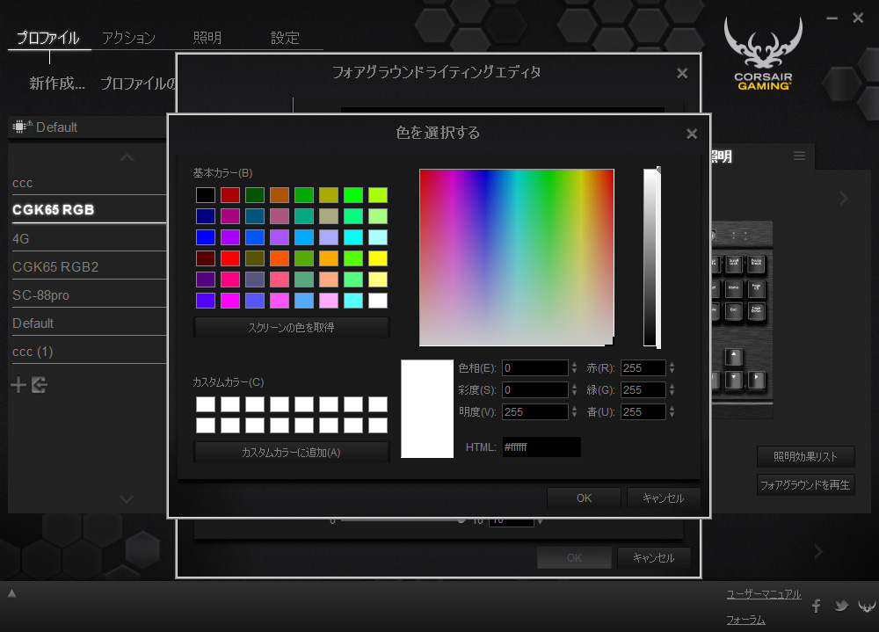Screen dimensions: 879x632
Task: Click the 新作成... menu item
Action: 57,84
